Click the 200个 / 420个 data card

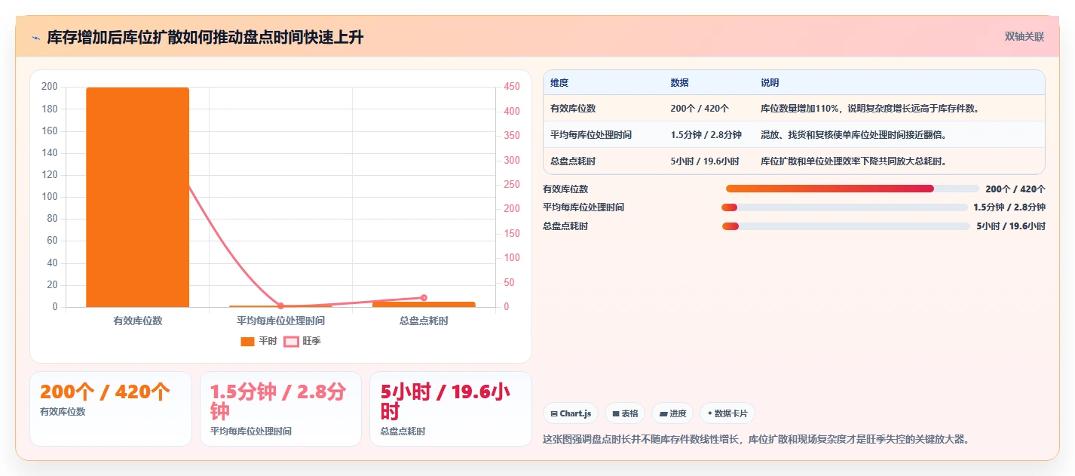(111, 409)
